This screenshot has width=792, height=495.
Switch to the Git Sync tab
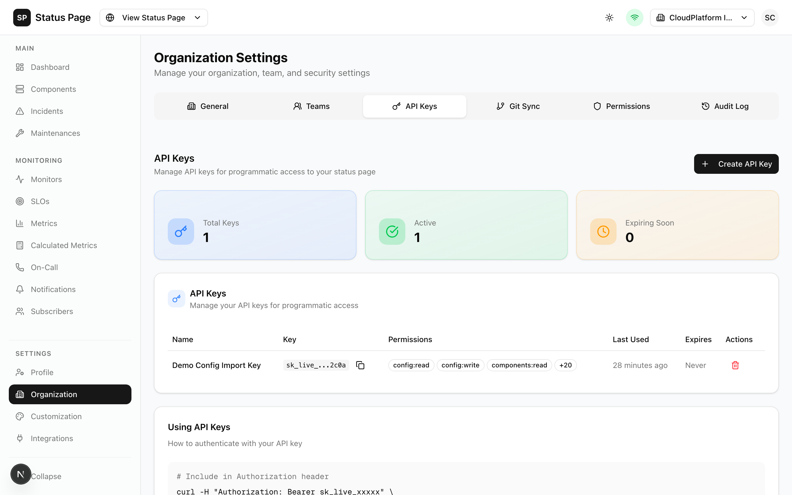coord(518,106)
